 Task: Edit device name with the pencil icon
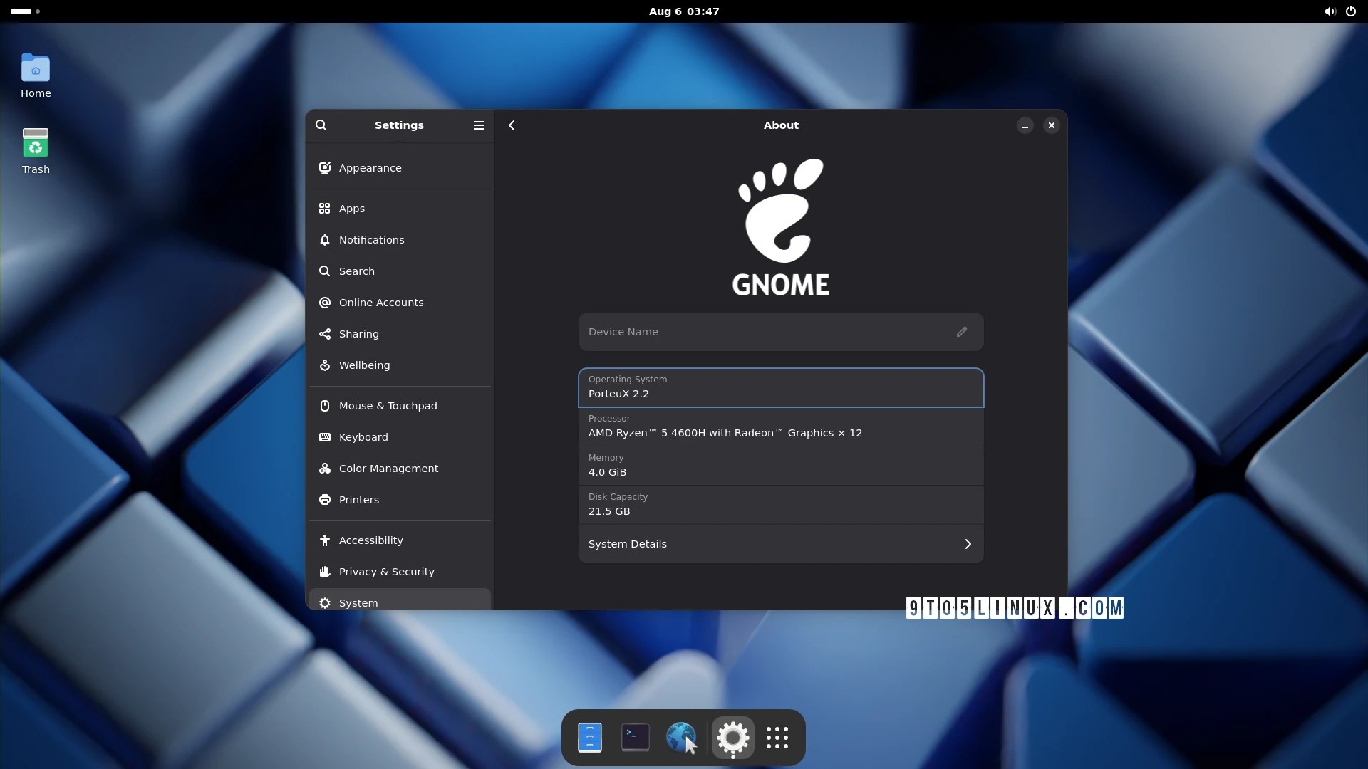[961, 332]
